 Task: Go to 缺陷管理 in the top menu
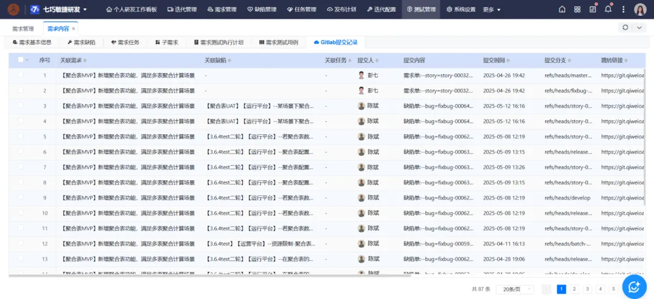[262, 10]
